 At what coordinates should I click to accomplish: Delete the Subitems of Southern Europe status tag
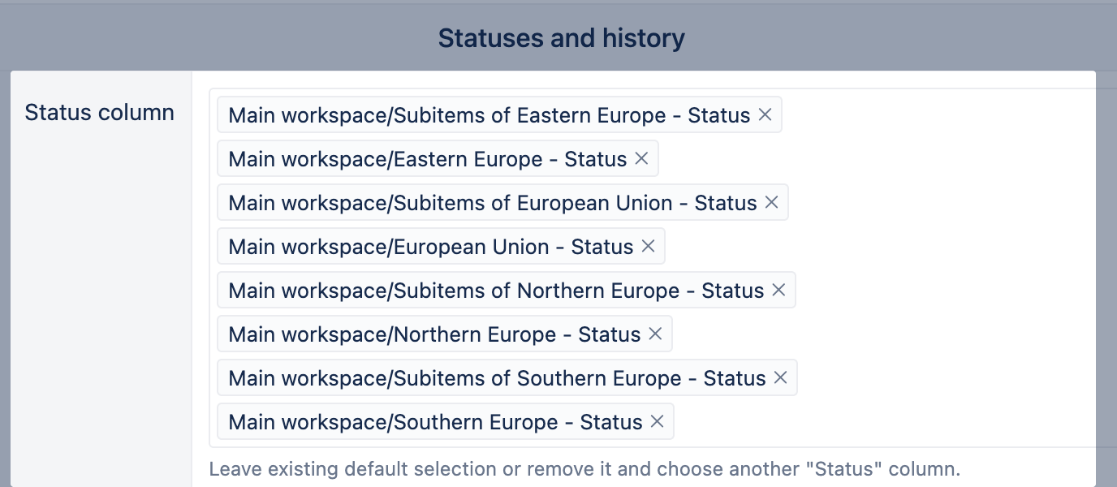click(x=780, y=378)
